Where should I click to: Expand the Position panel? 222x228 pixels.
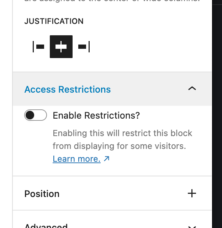pyautogui.click(x=112, y=193)
